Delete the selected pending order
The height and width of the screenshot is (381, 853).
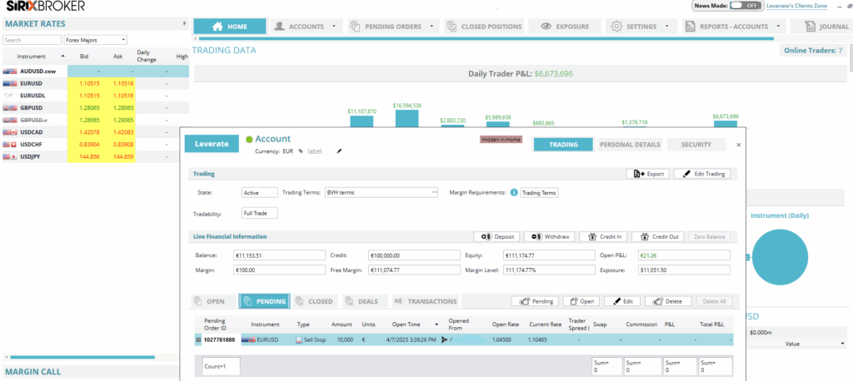point(668,301)
